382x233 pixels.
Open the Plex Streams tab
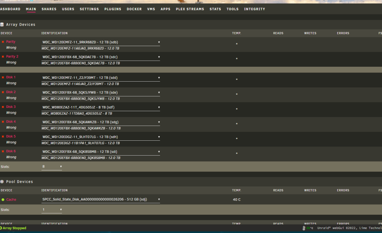(190, 9)
